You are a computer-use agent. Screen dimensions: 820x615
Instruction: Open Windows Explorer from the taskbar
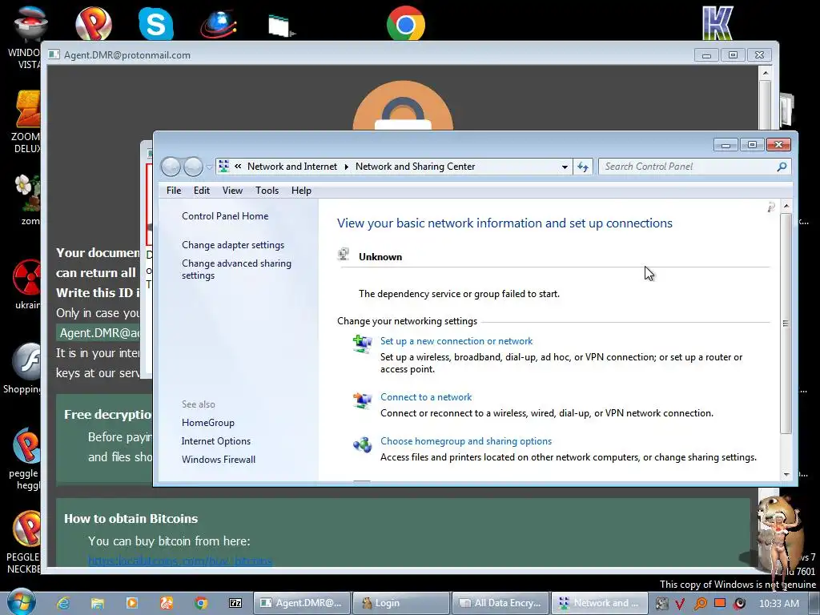pyautogui.click(x=97, y=603)
